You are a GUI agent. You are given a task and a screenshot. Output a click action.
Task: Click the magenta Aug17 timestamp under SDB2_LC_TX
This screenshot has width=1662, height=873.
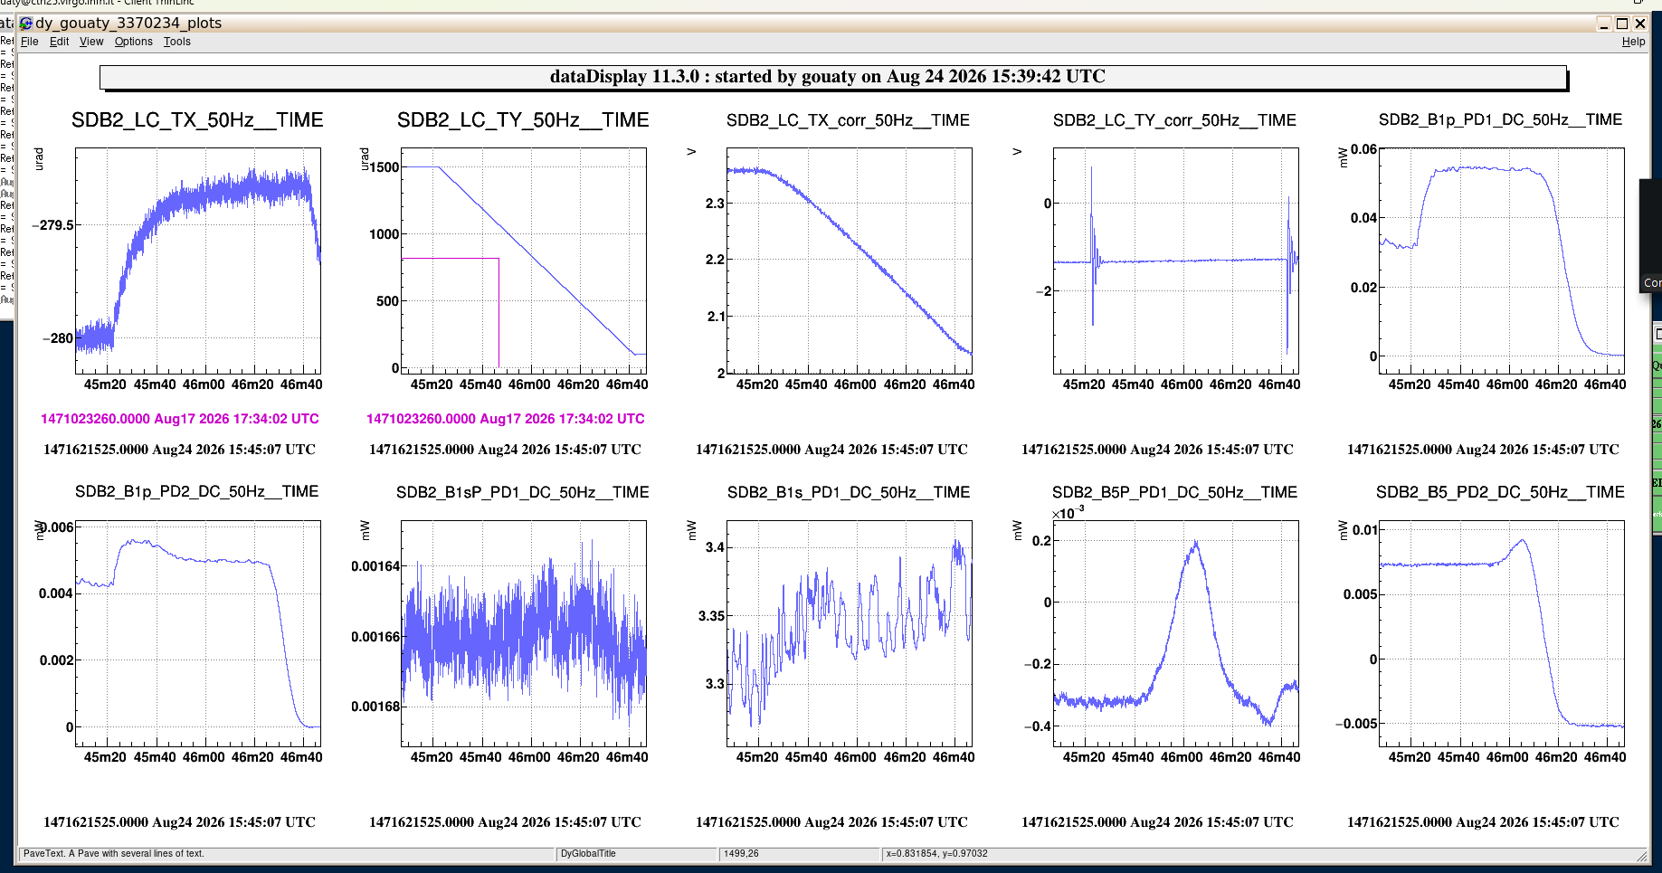click(x=180, y=419)
